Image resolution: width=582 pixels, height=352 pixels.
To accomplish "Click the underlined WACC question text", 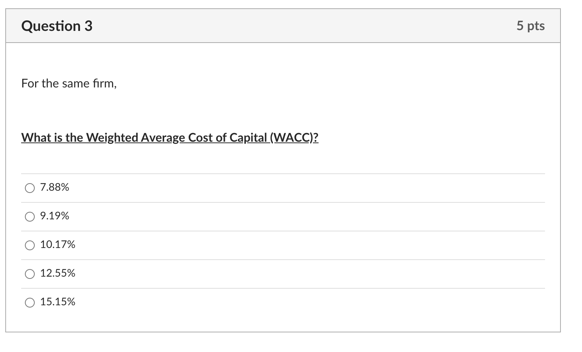I will click(169, 138).
